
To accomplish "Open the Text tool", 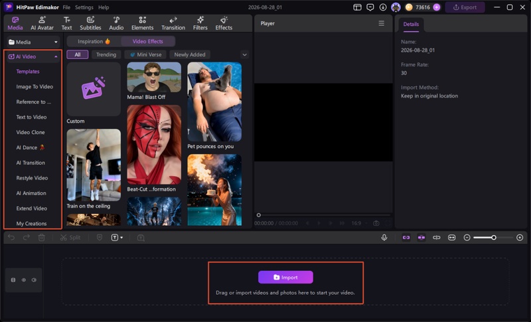I will pyautogui.click(x=67, y=23).
